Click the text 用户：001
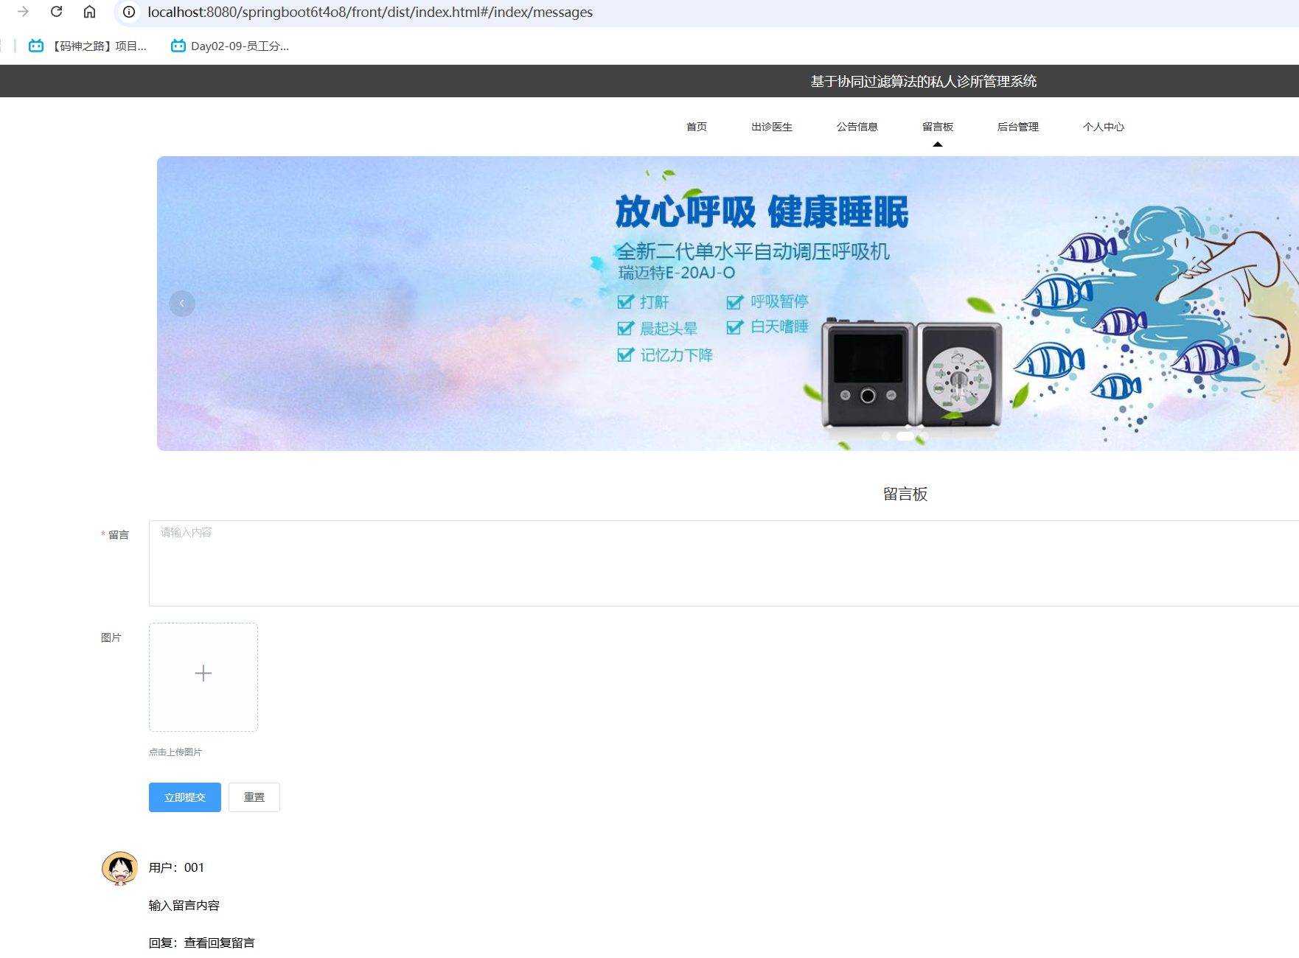 tap(176, 868)
